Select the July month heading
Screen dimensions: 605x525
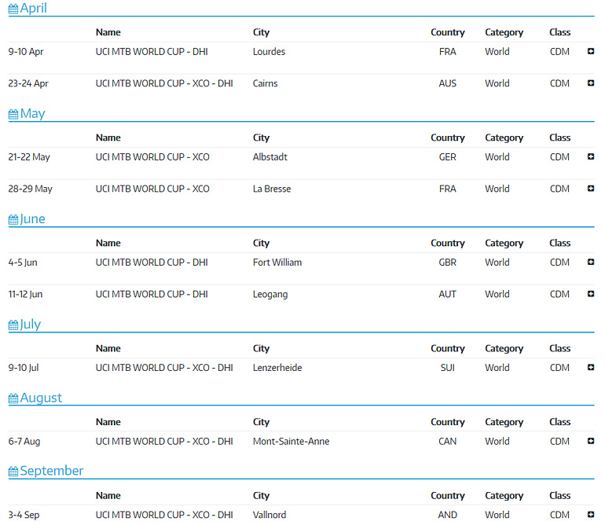(x=30, y=325)
